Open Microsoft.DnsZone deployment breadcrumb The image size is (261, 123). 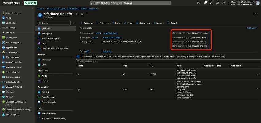click(x=72, y=9)
